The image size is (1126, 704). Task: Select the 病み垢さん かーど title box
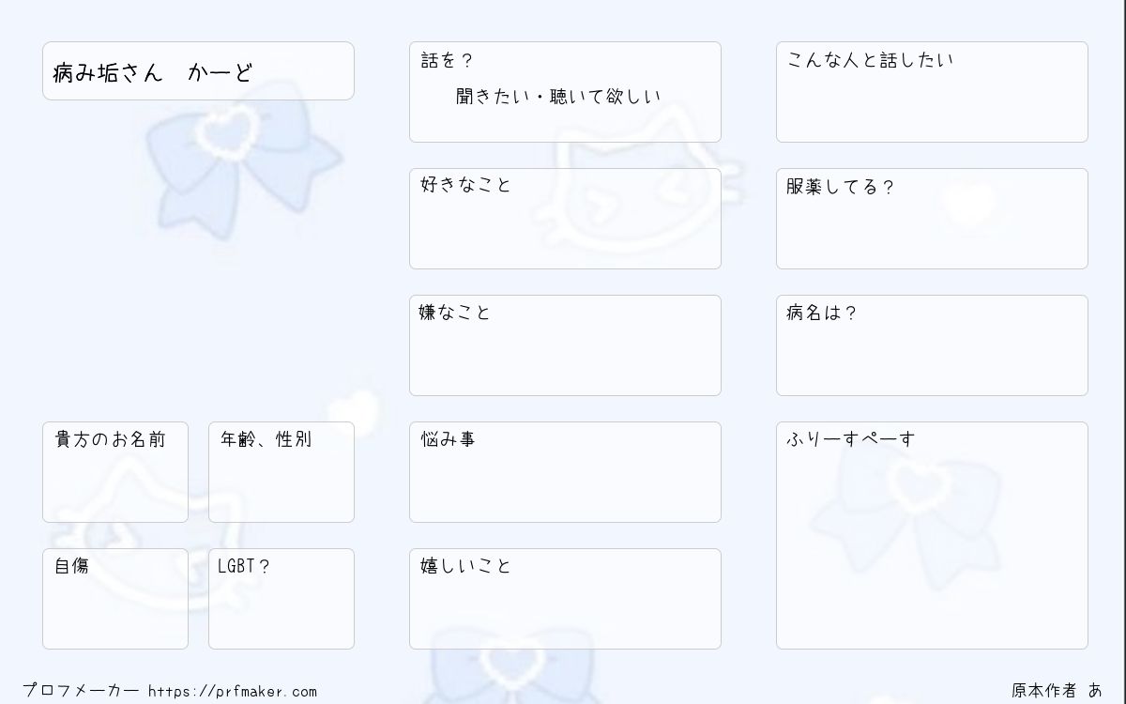(198, 70)
